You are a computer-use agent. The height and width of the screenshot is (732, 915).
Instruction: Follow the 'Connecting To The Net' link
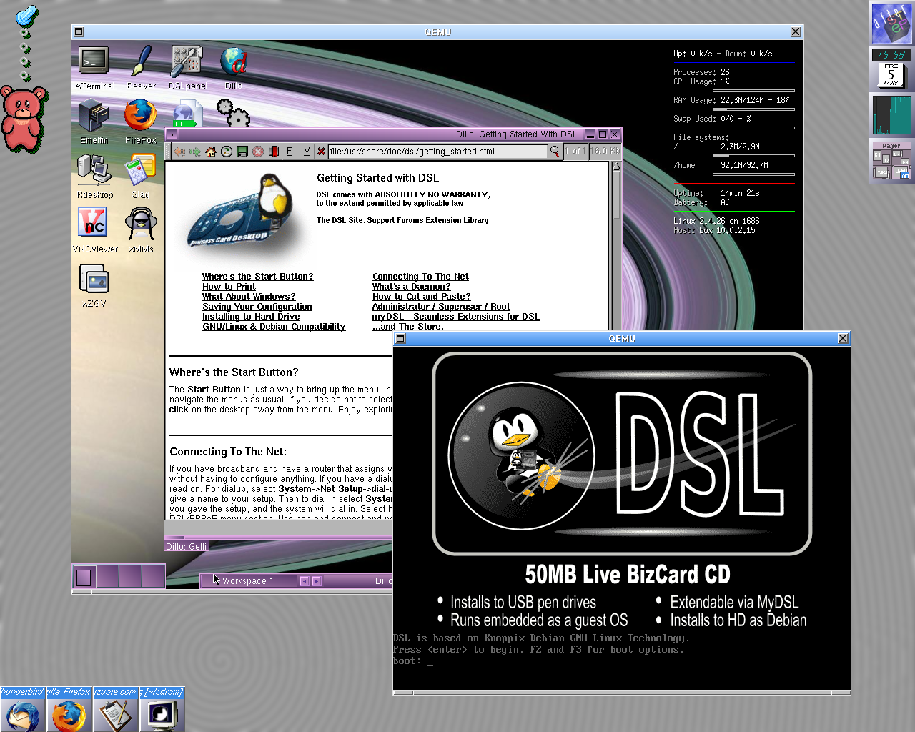click(x=420, y=277)
